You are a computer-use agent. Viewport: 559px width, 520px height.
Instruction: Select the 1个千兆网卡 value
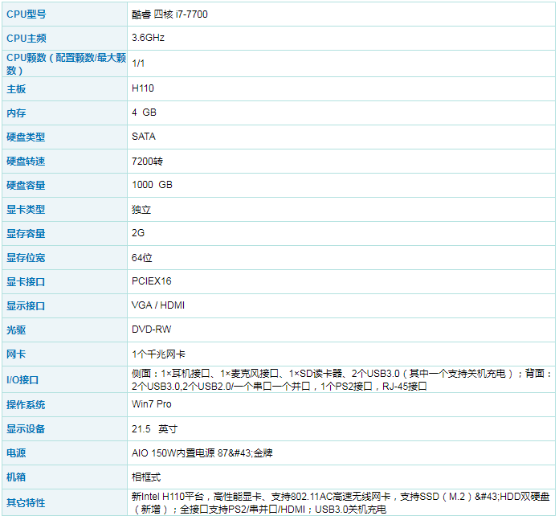click(159, 354)
